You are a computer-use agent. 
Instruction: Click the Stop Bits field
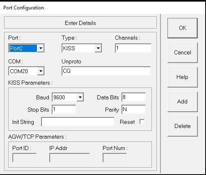(64, 110)
